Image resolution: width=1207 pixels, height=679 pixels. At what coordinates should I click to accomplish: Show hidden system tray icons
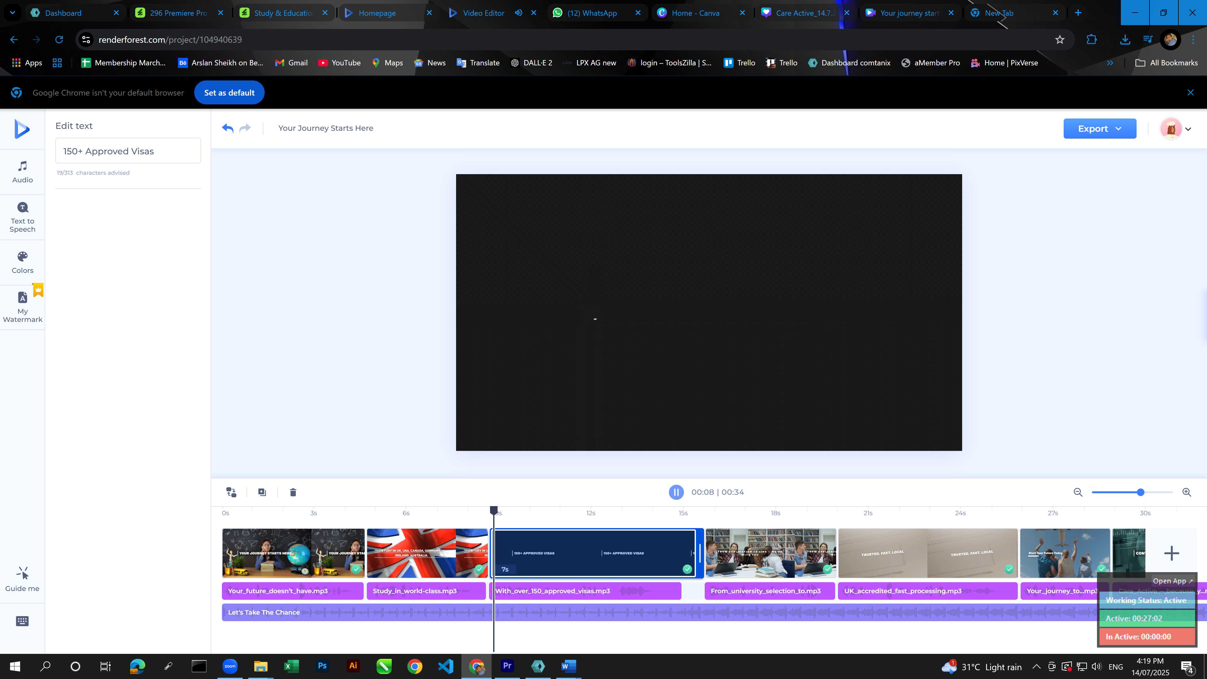[1036, 667]
